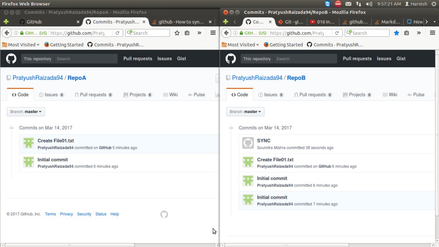Reload page in RepoA window
The width and height of the screenshot is (439, 247).
(118, 33)
